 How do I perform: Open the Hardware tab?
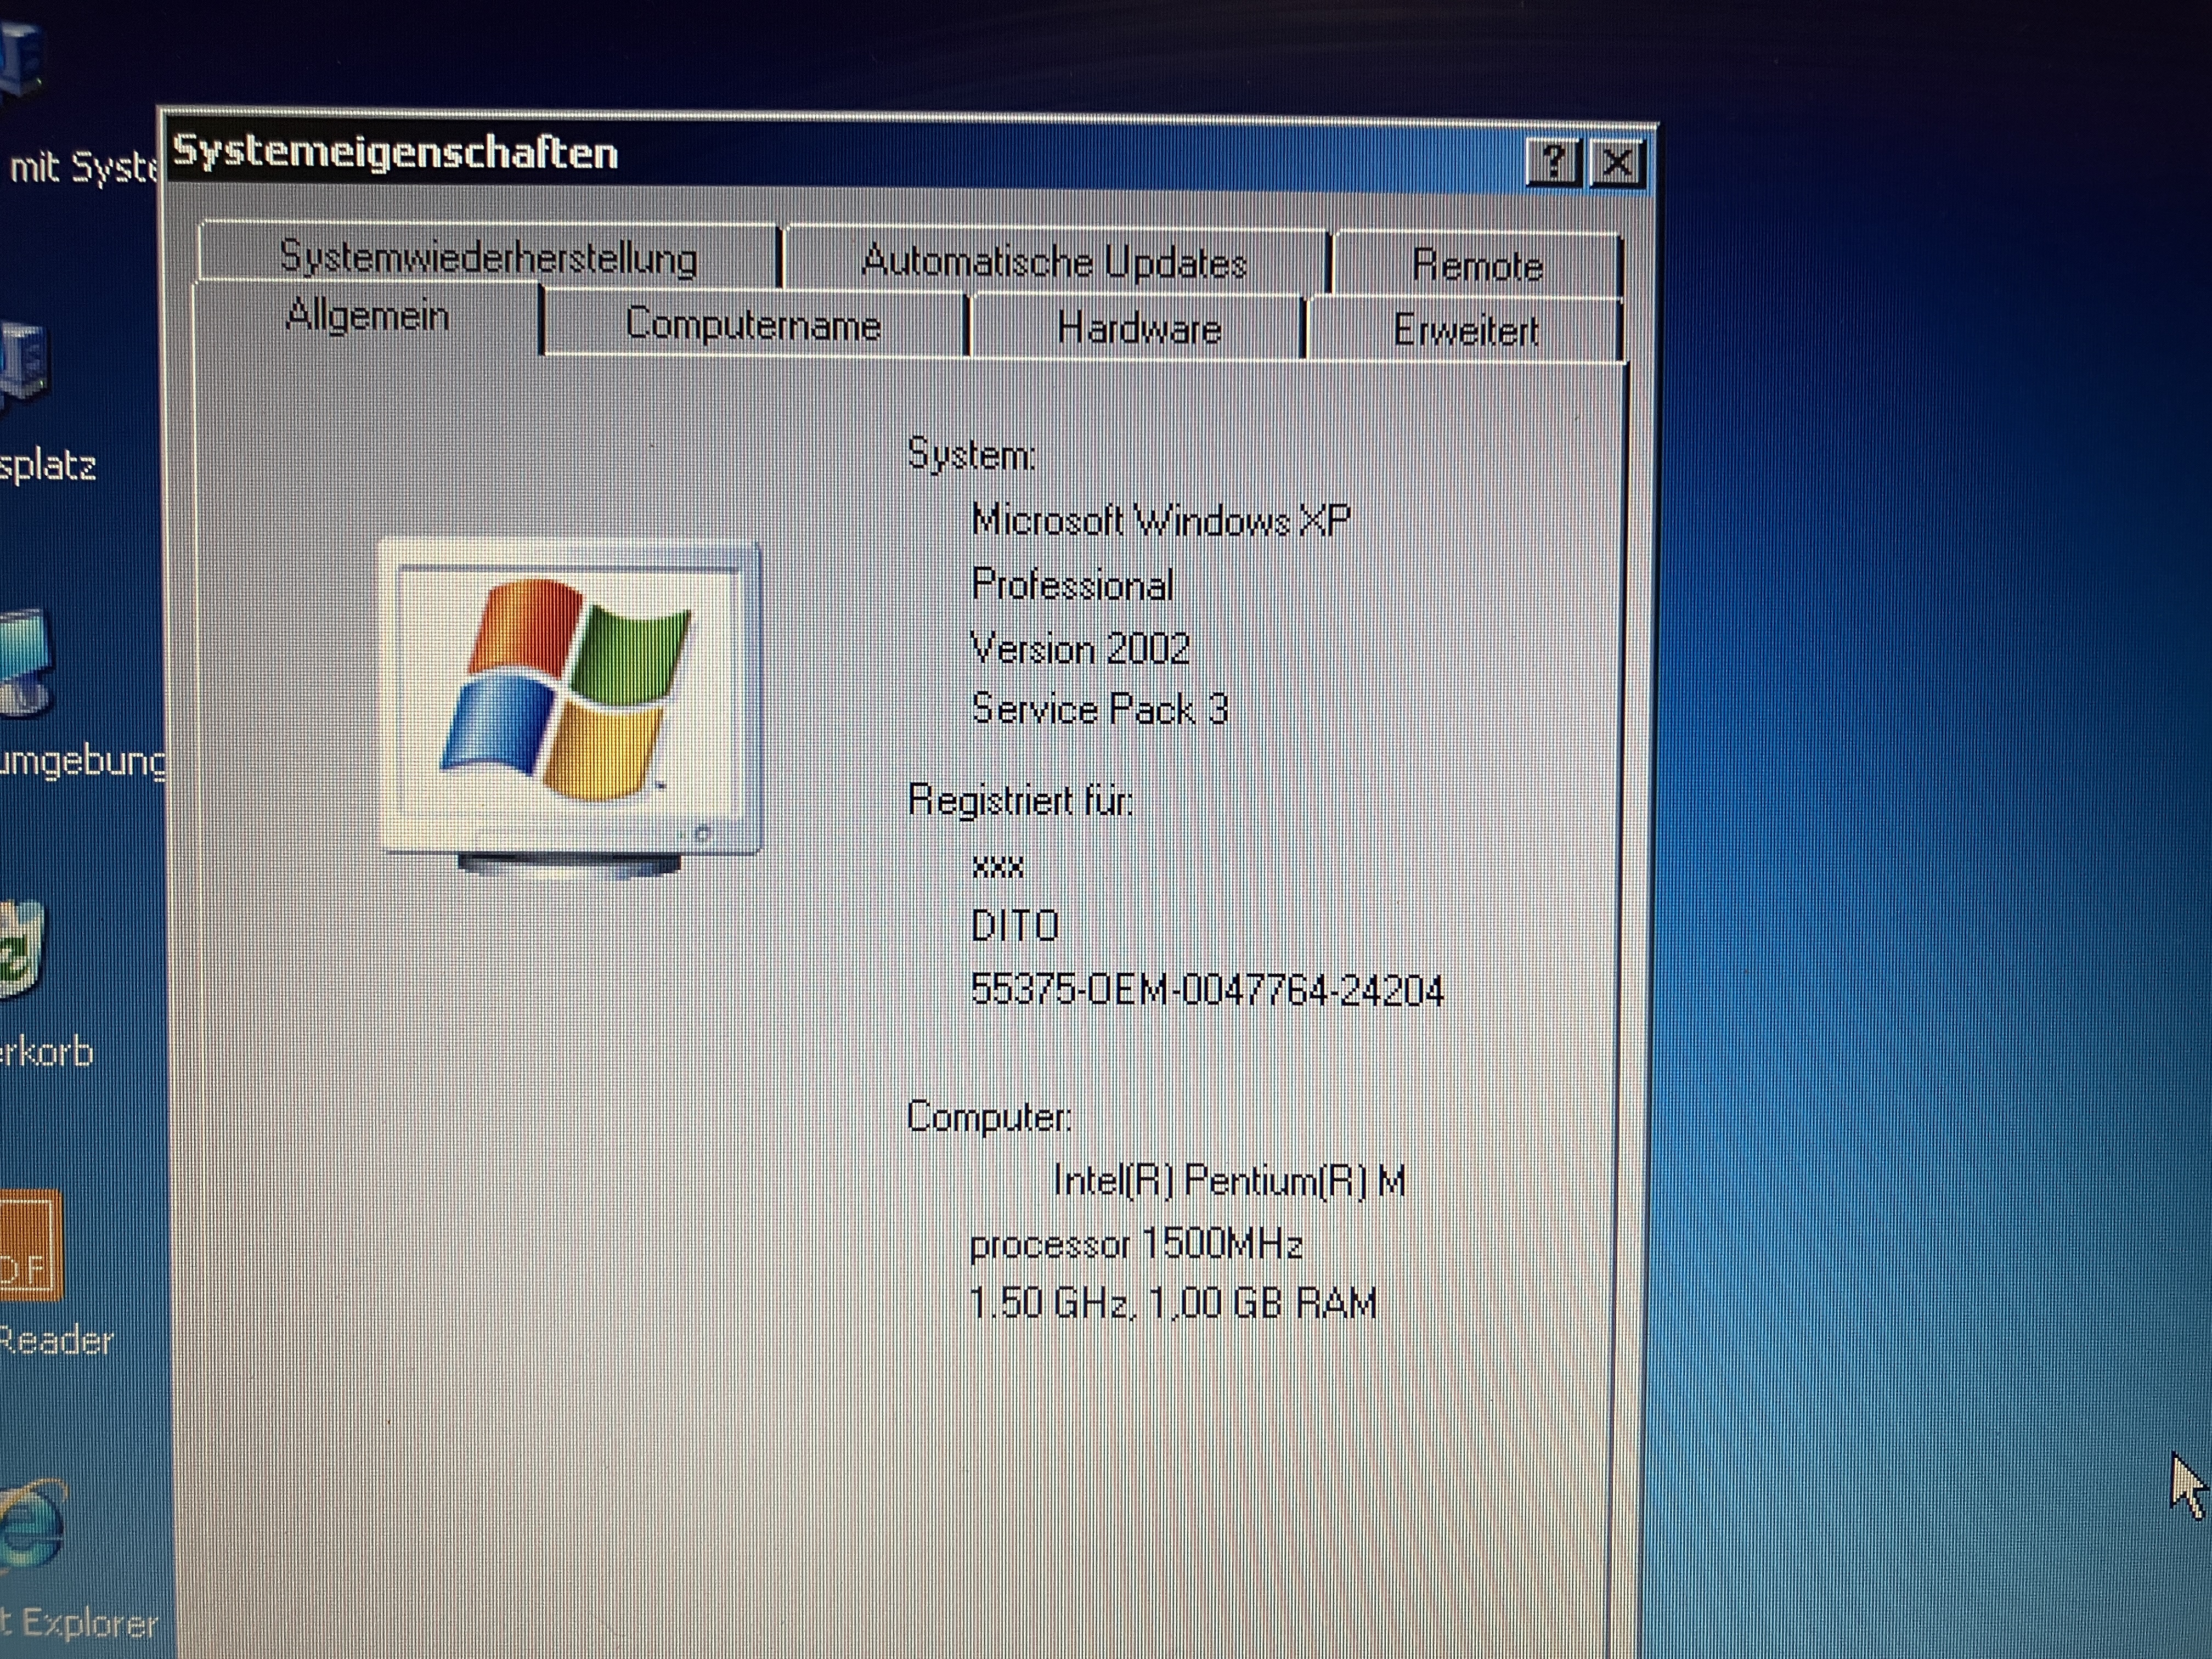click(x=1138, y=328)
